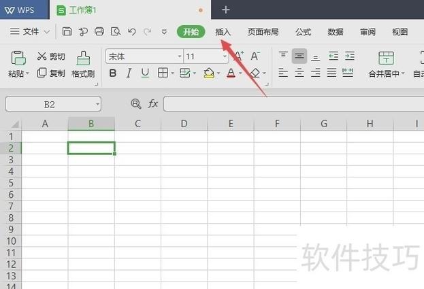Toggle italic formatting
424x289 pixels.
[x=129, y=73]
